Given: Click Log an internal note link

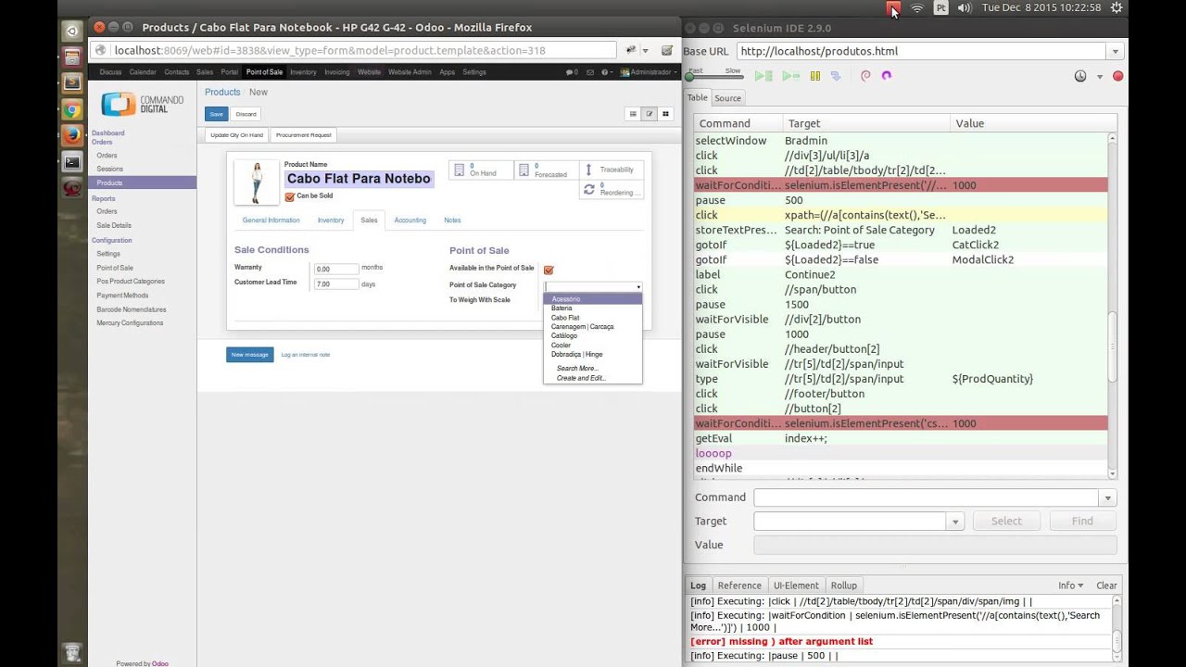Looking at the screenshot, I should [305, 355].
